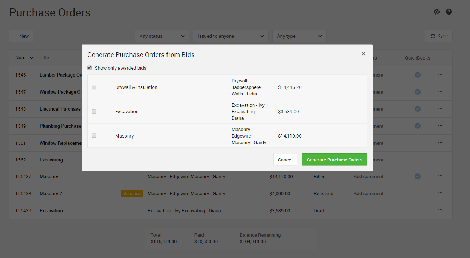
Task: Expand the Issued to anyone filter
Action: pyautogui.click(x=230, y=36)
